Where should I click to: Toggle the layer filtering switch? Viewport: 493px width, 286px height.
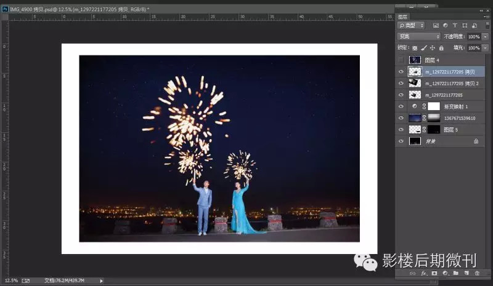click(x=487, y=25)
